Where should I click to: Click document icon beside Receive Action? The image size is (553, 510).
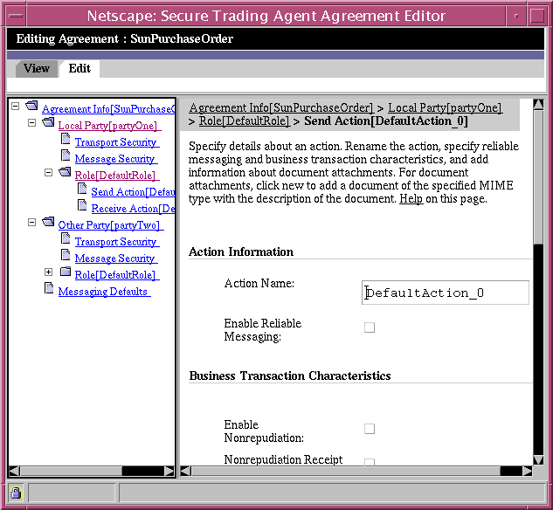click(82, 205)
